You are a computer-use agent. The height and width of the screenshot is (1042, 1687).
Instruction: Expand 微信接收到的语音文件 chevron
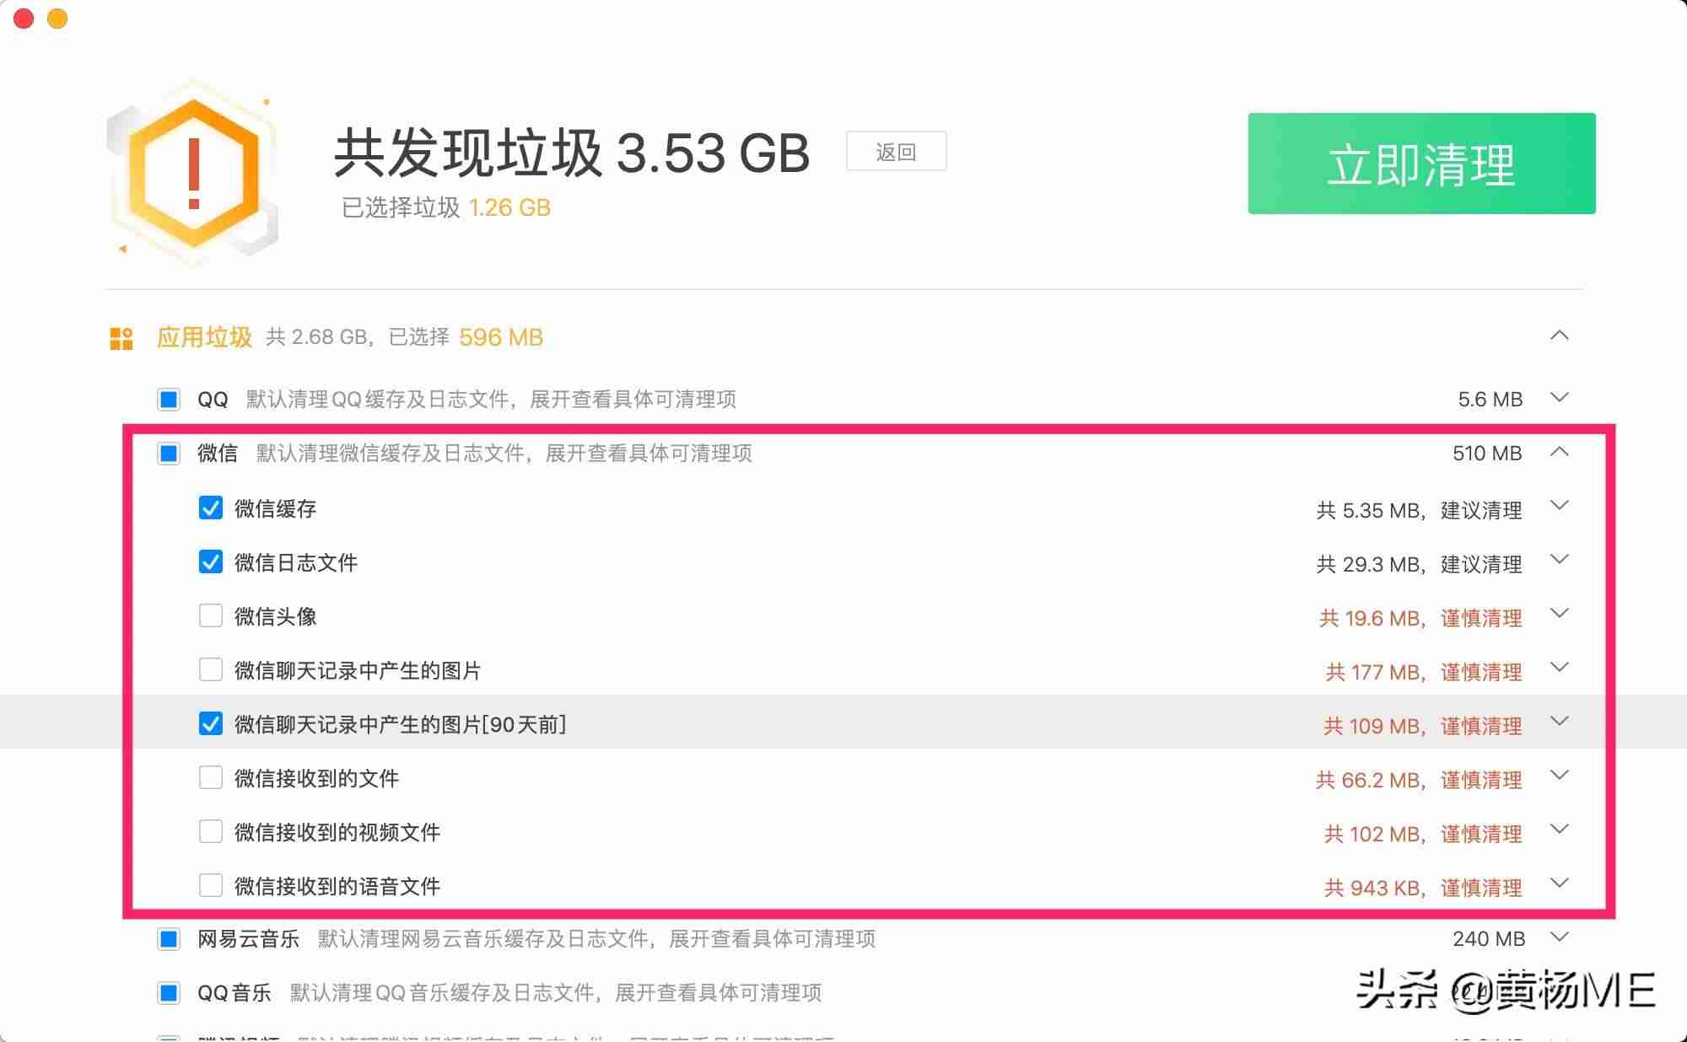point(1560,884)
